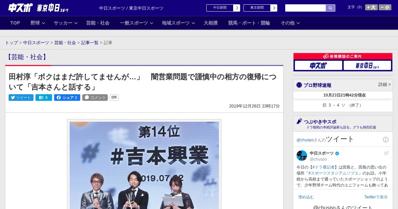Click 埋め込む link in Twitter widget
Screen dimensions: 398x209
306,197
